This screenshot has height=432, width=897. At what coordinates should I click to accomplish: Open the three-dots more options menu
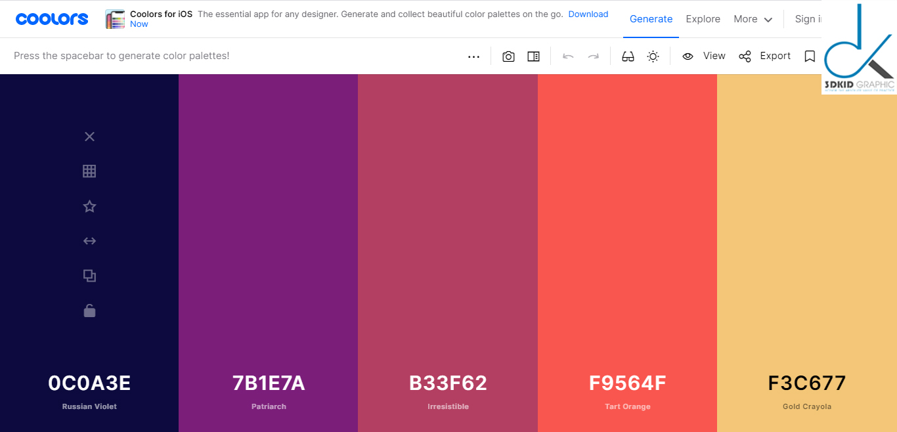pos(473,57)
